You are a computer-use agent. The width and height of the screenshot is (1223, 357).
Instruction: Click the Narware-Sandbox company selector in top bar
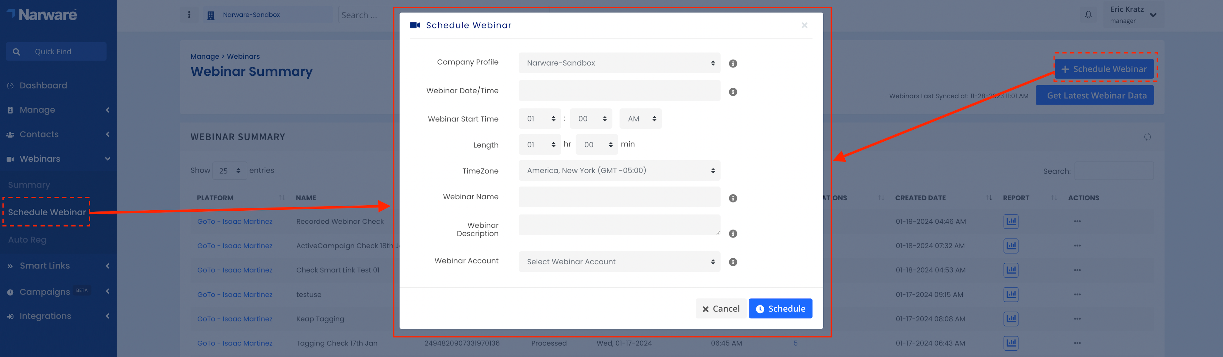(268, 15)
